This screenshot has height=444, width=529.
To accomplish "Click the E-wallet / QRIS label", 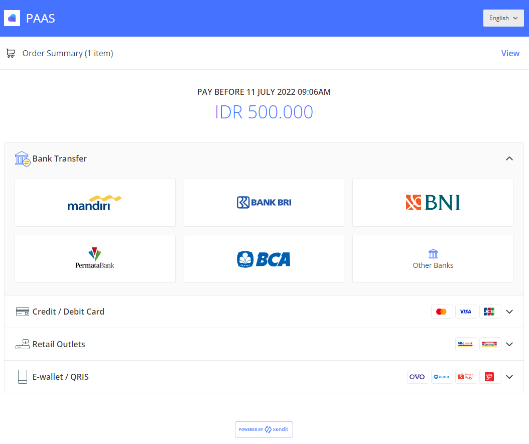I will click(60, 377).
